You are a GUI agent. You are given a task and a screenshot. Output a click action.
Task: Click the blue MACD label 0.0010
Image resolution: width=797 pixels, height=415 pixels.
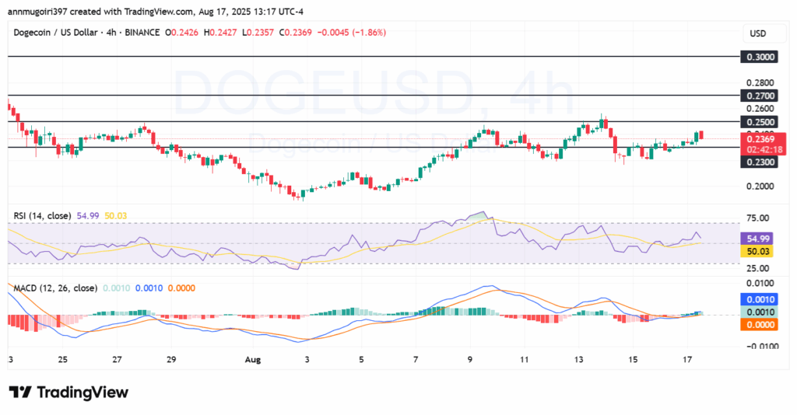click(x=760, y=299)
